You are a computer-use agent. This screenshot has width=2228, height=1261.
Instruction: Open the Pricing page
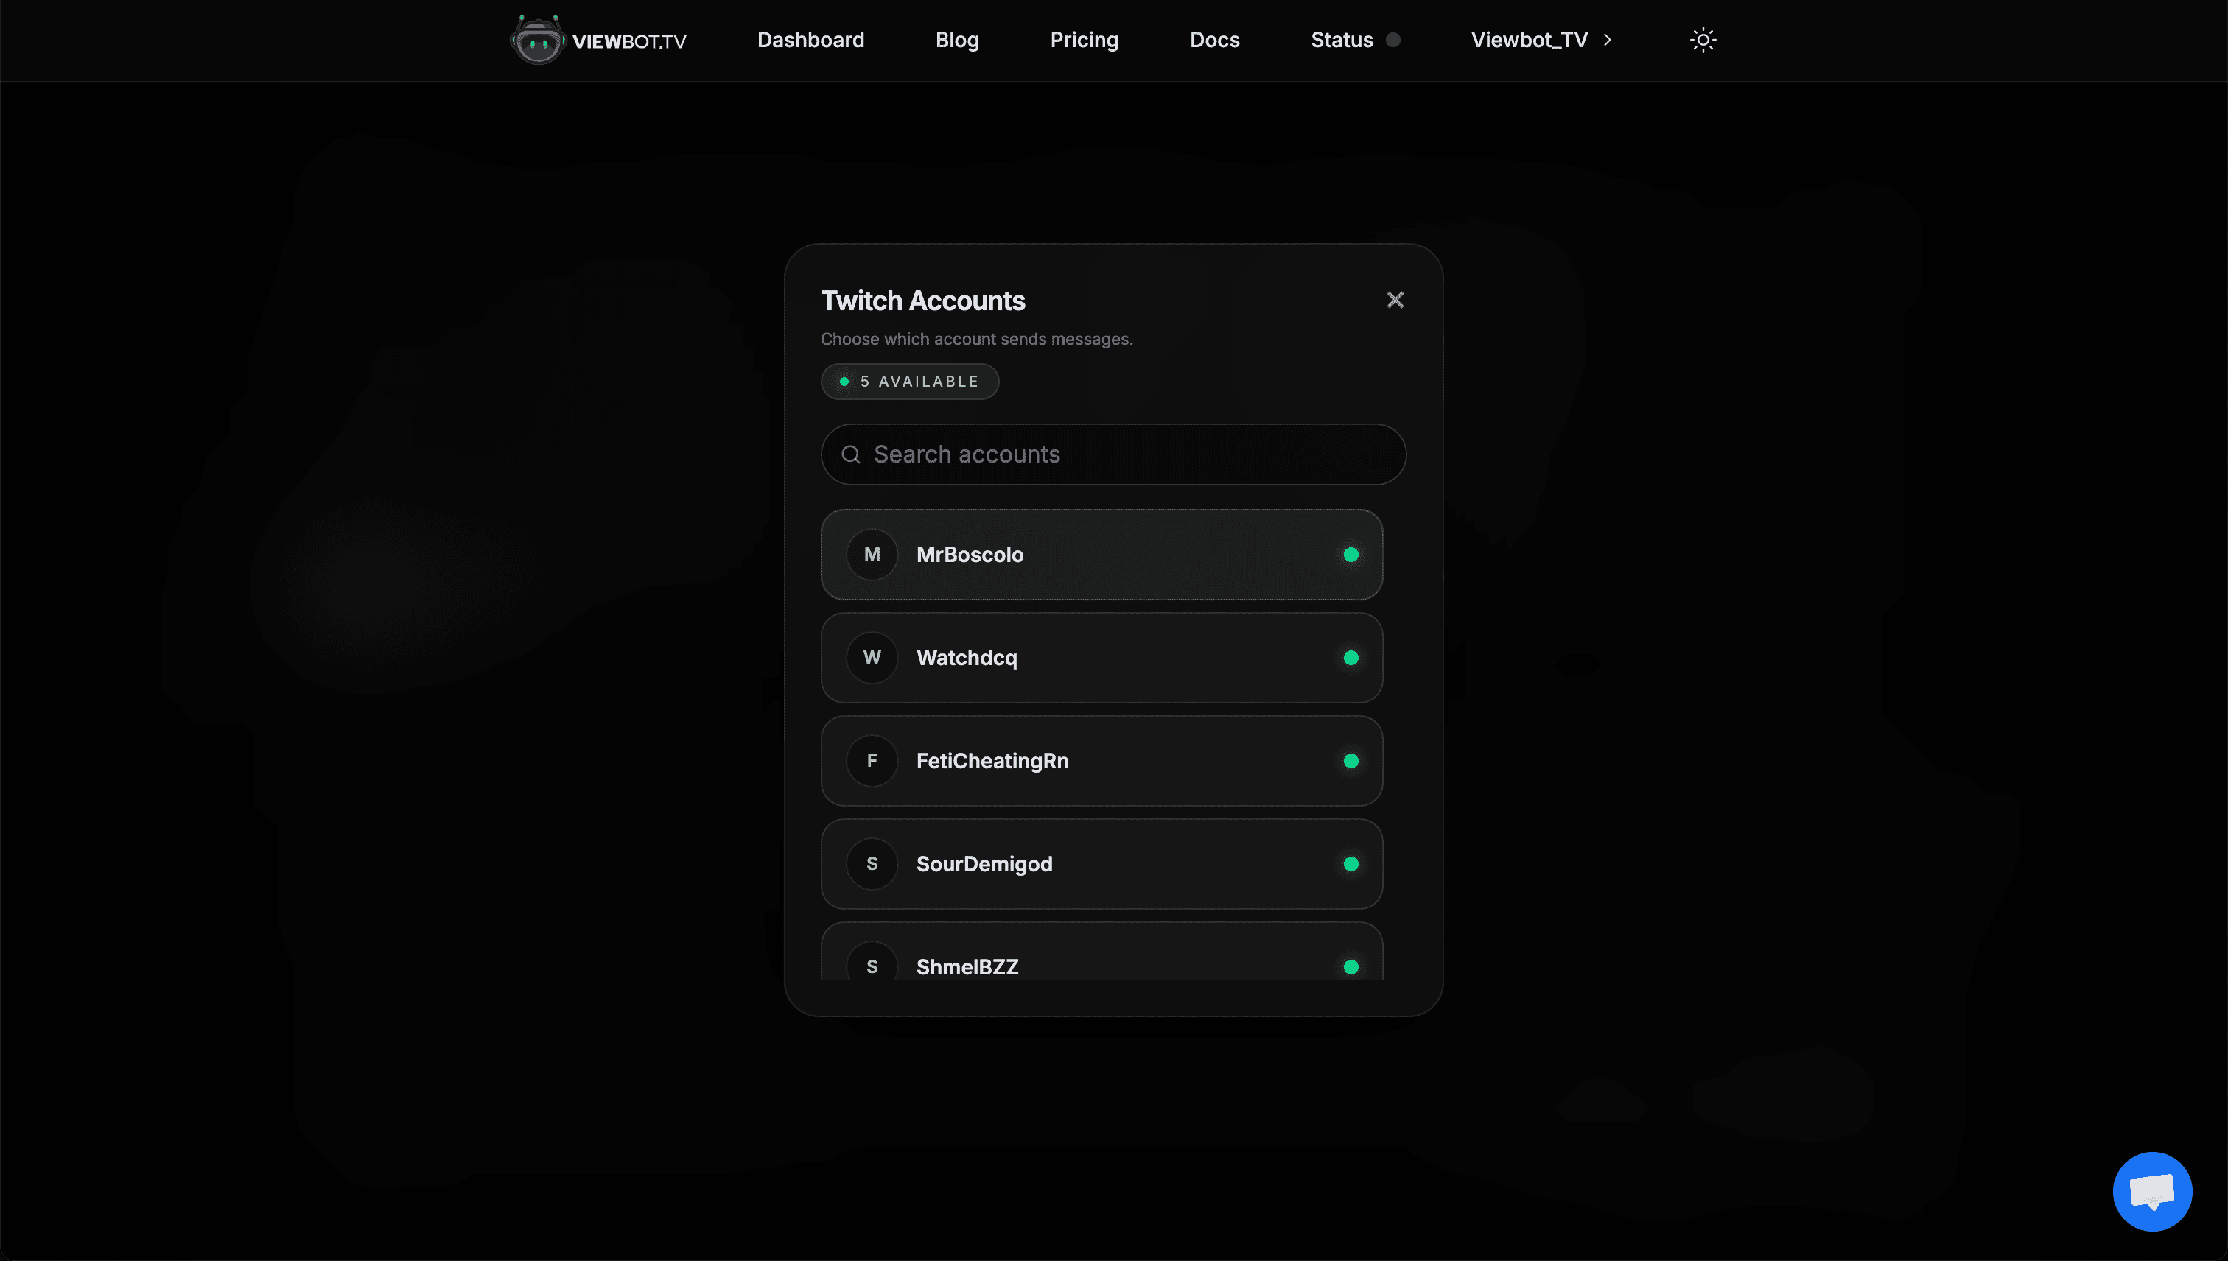point(1084,39)
